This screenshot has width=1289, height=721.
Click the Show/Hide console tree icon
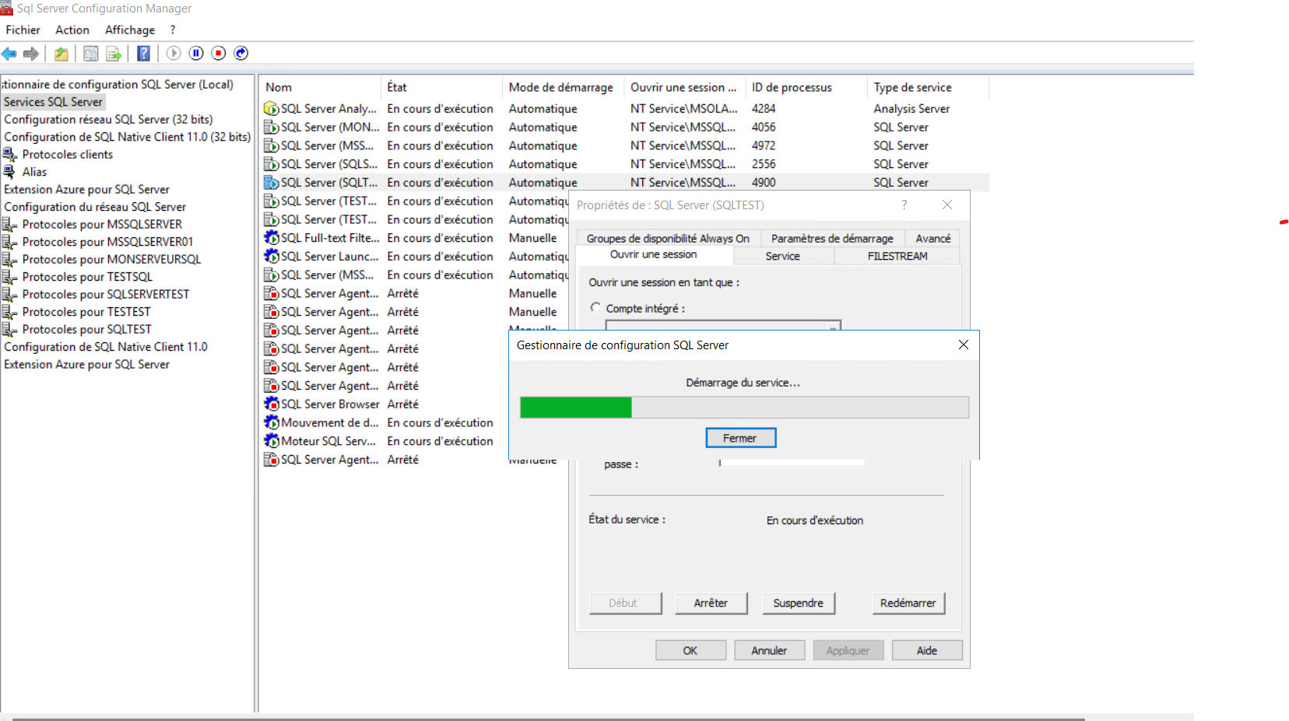pos(91,54)
